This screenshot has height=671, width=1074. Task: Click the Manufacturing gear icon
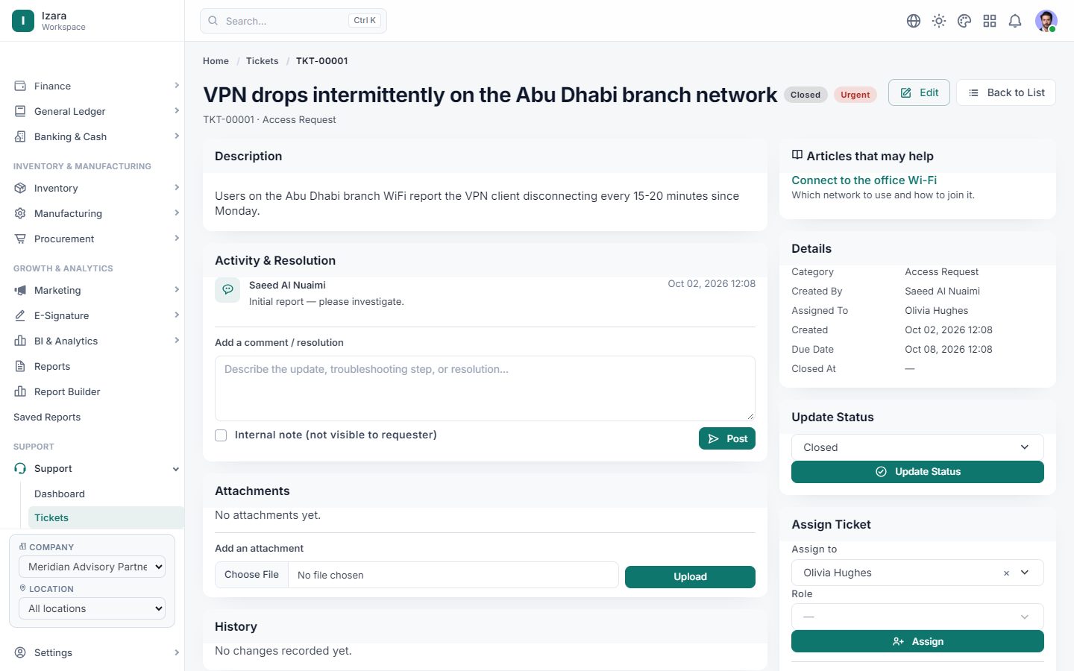20,213
